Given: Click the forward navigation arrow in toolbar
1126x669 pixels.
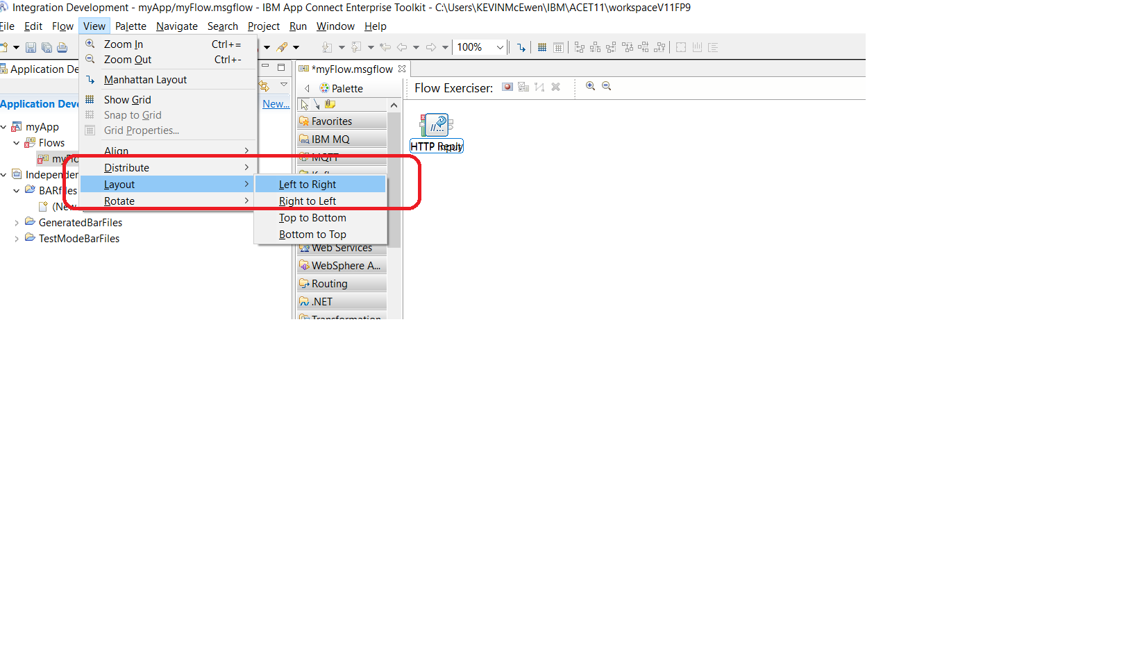Looking at the screenshot, I should [431, 48].
